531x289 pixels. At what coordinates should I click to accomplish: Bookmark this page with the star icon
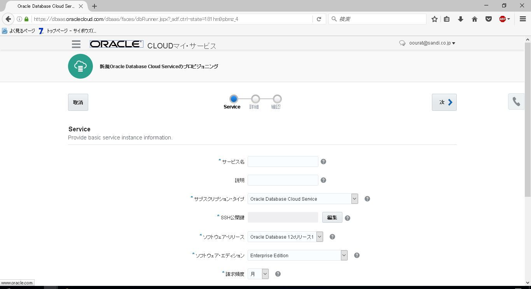pyautogui.click(x=435, y=19)
